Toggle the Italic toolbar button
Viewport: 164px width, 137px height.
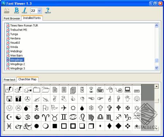(24, 11)
